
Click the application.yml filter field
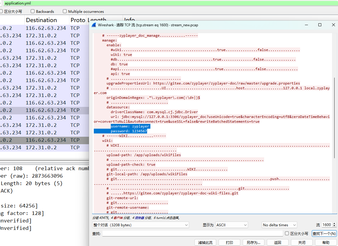pyautogui.click(x=170, y=3)
